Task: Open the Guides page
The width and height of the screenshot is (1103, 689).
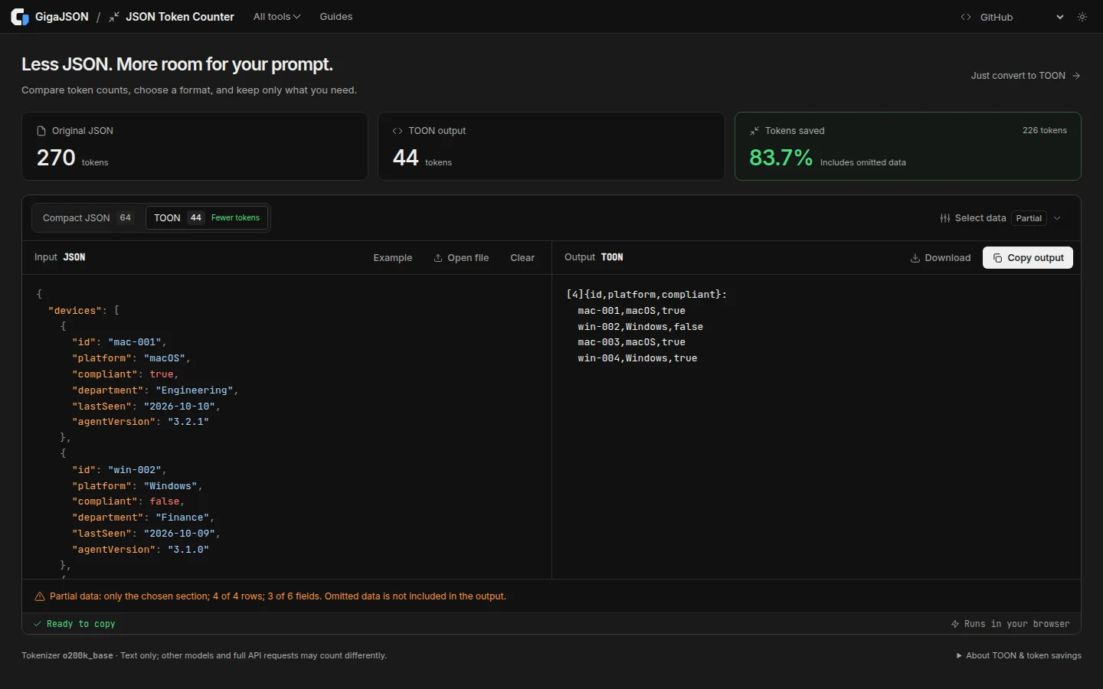Action: tap(336, 17)
